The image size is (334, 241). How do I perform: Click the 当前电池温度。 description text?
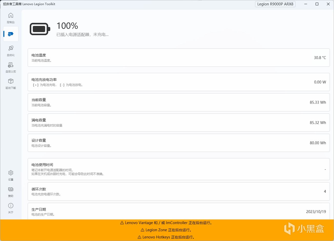(42, 61)
